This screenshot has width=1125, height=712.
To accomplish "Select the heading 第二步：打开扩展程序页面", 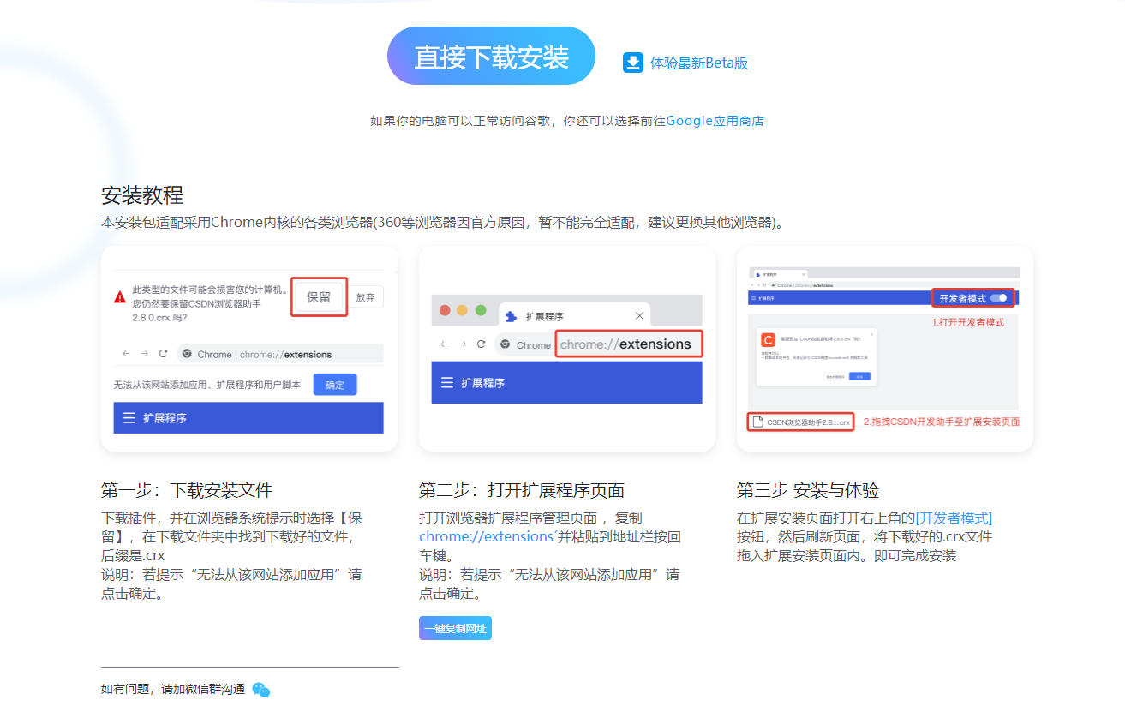I will 522,491.
